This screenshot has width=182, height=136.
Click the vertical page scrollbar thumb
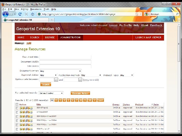pyautogui.click(x=179, y=44)
